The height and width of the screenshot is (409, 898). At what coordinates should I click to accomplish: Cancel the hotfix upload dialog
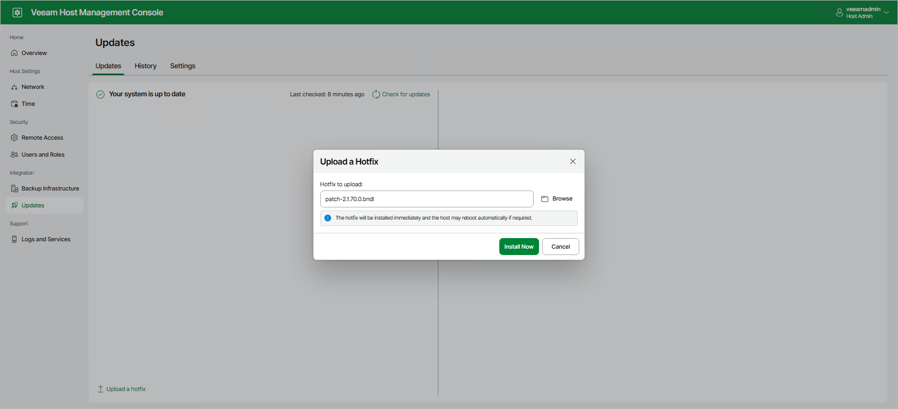[x=561, y=247]
